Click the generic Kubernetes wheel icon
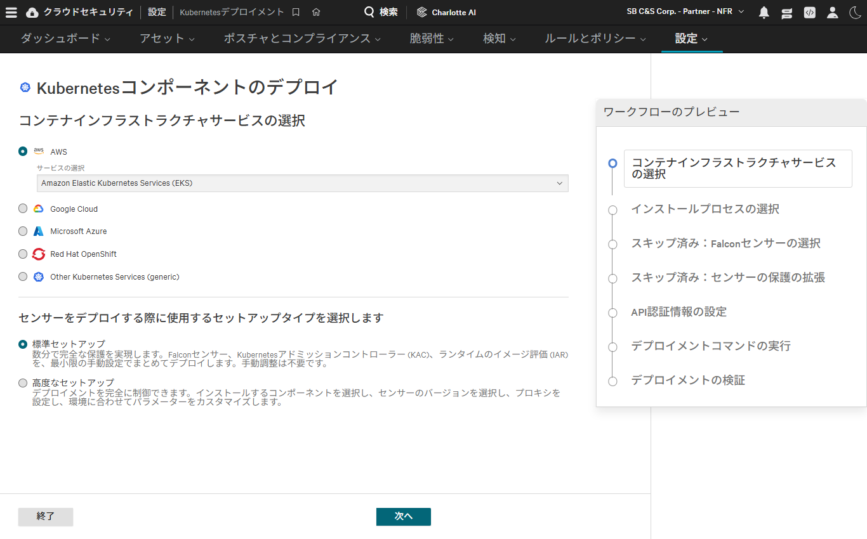This screenshot has height=539, width=867. point(39,277)
